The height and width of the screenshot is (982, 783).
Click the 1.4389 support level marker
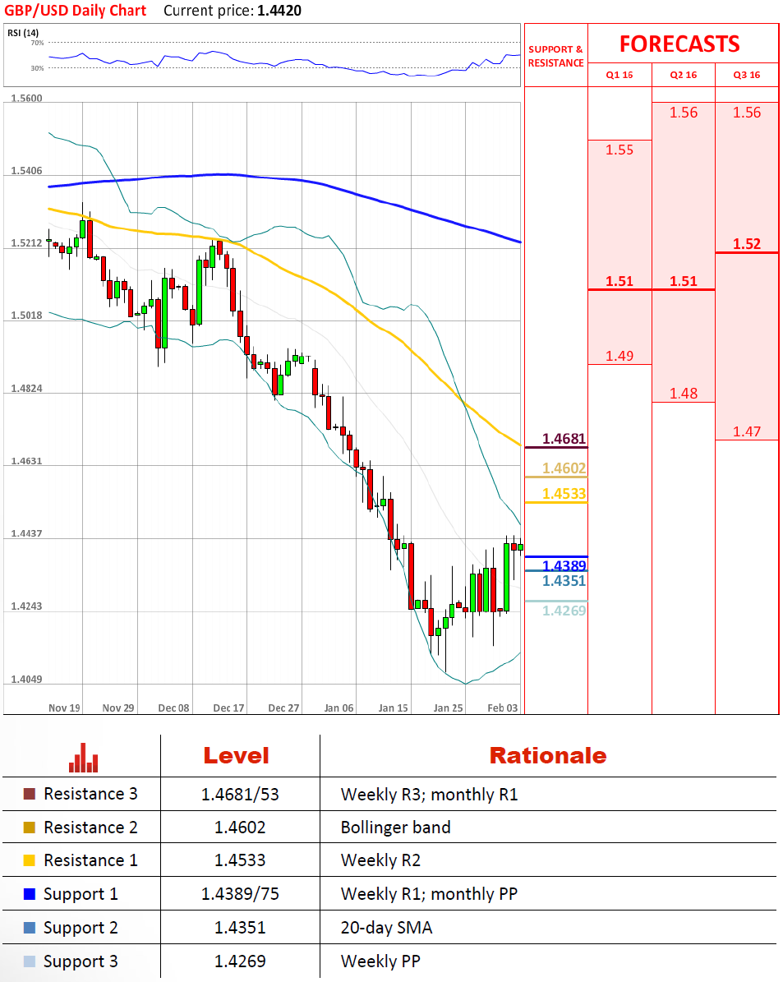564,565
